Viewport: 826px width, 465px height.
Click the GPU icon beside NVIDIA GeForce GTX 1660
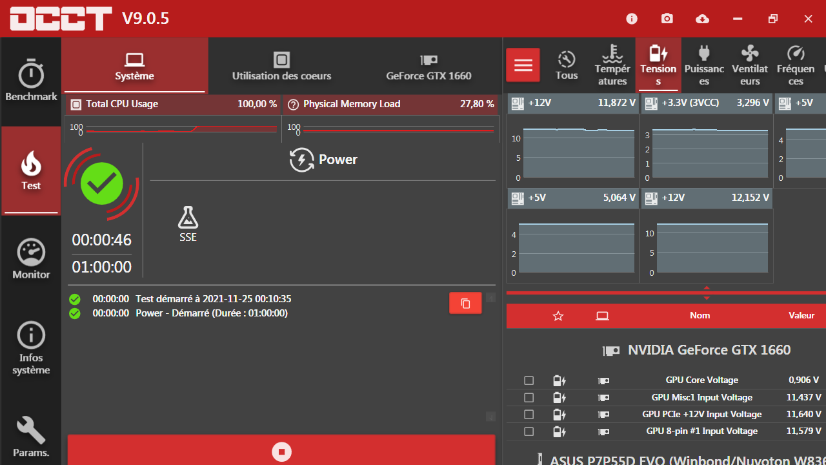click(x=611, y=351)
